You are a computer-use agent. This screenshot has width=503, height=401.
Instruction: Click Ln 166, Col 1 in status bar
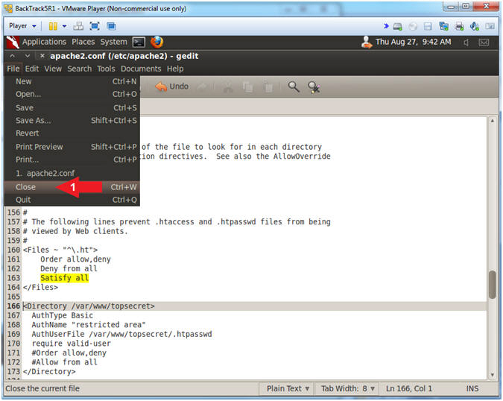[408, 388]
